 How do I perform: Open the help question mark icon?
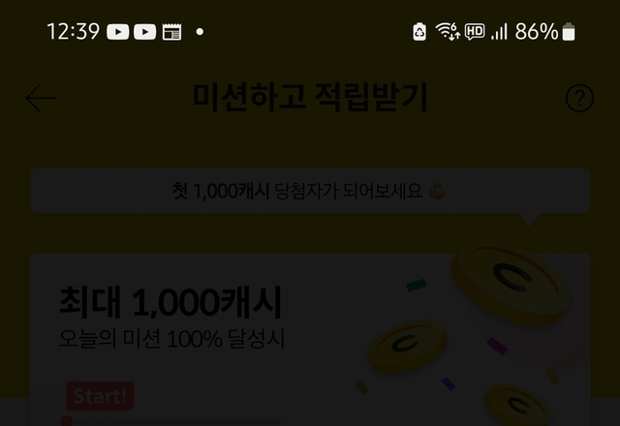[x=579, y=98]
